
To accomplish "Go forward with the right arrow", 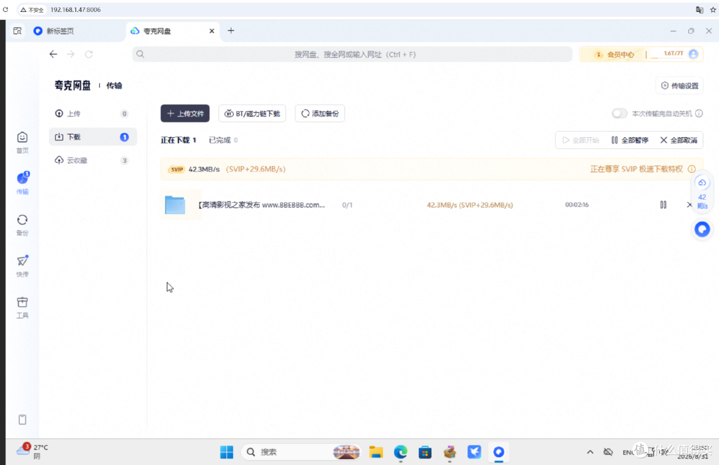I will click(x=71, y=54).
